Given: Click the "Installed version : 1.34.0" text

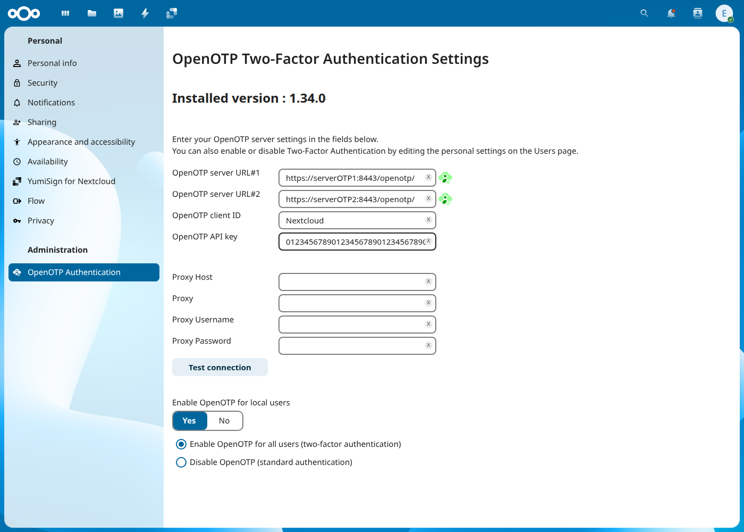Looking at the screenshot, I should pyautogui.click(x=249, y=98).
